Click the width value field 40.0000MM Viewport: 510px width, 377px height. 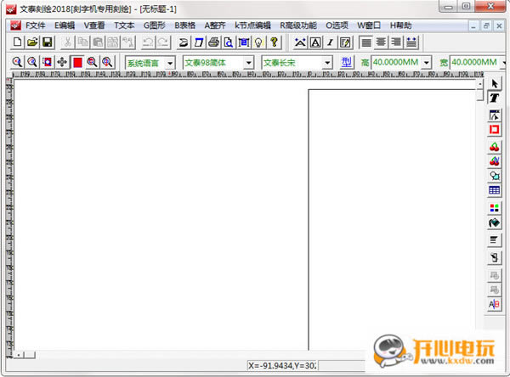click(474, 62)
